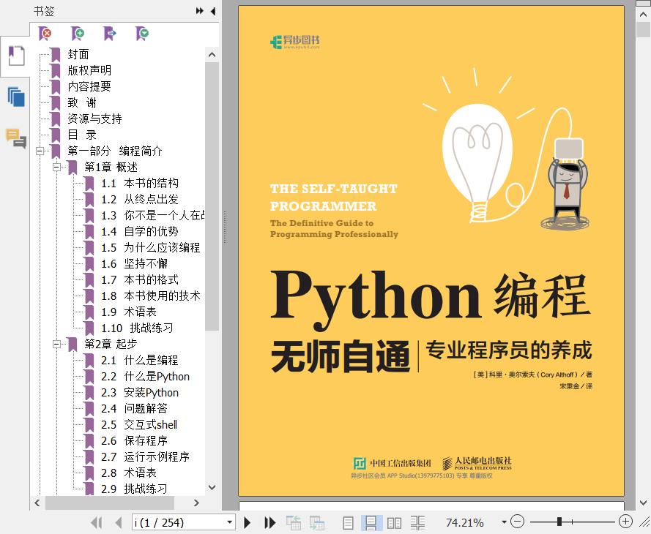Open the 资源与支持 bookmark
This screenshot has width=651, height=534.
coord(94,119)
